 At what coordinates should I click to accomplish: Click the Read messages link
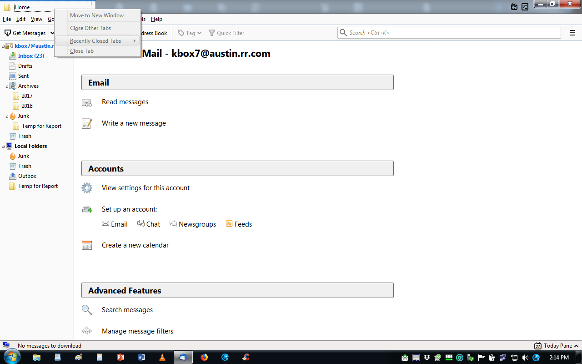click(x=125, y=102)
